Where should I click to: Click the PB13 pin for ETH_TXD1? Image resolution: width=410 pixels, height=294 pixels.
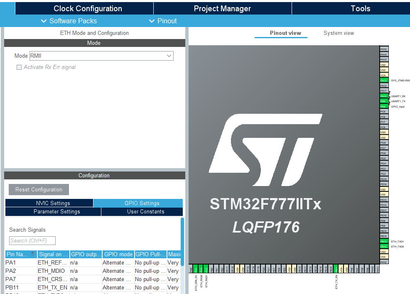[384, 242]
